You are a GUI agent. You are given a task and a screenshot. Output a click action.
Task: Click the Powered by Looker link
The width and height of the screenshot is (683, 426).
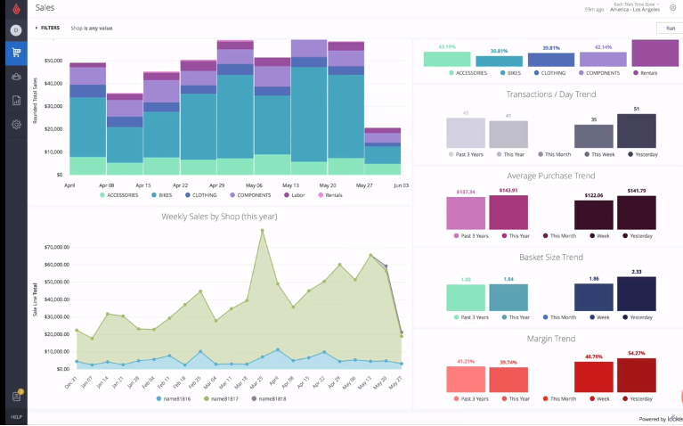(659, 418)
